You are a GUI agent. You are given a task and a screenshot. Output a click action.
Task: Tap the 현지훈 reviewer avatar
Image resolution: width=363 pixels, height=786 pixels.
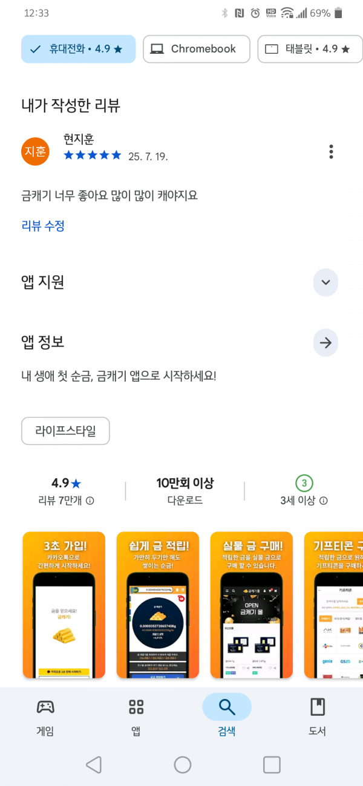(34, 152)
